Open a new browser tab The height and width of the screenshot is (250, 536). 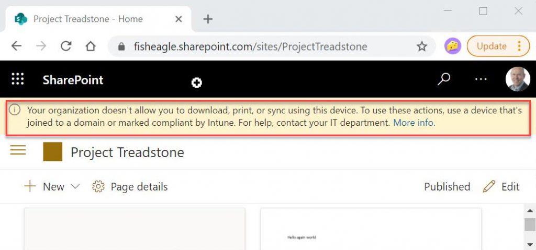tap(208, 19)
